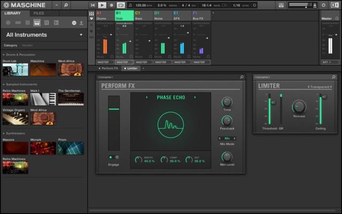Switch to the Library tab
Screen dimensions: 342x214
(x=13, y=13)
